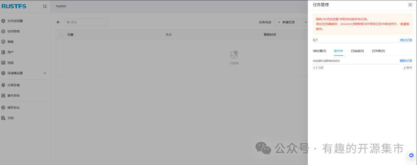This screenshot has width=417, height=165.
Task: Click the 任务完成 label
Action: point(265,22)
